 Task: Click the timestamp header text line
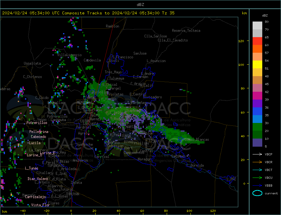click(x=88, y=13)
